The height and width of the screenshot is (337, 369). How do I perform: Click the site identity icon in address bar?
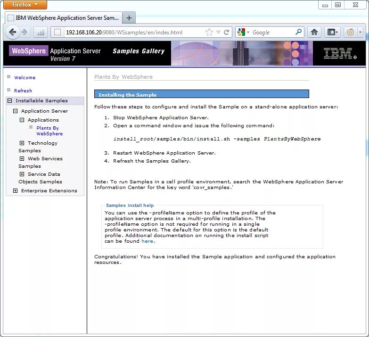57,32
